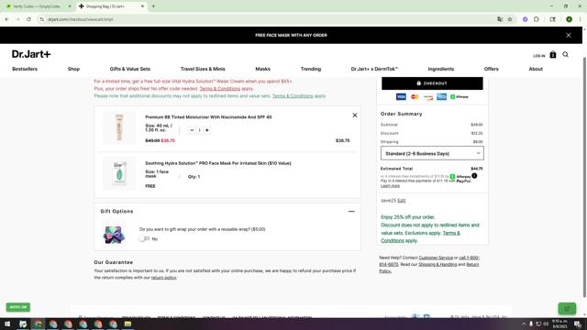Open Soothing Hydra Solution PRO Face Mask title
Image resolution: width=587 pixels, height=330 pixels.
[218, 163]
